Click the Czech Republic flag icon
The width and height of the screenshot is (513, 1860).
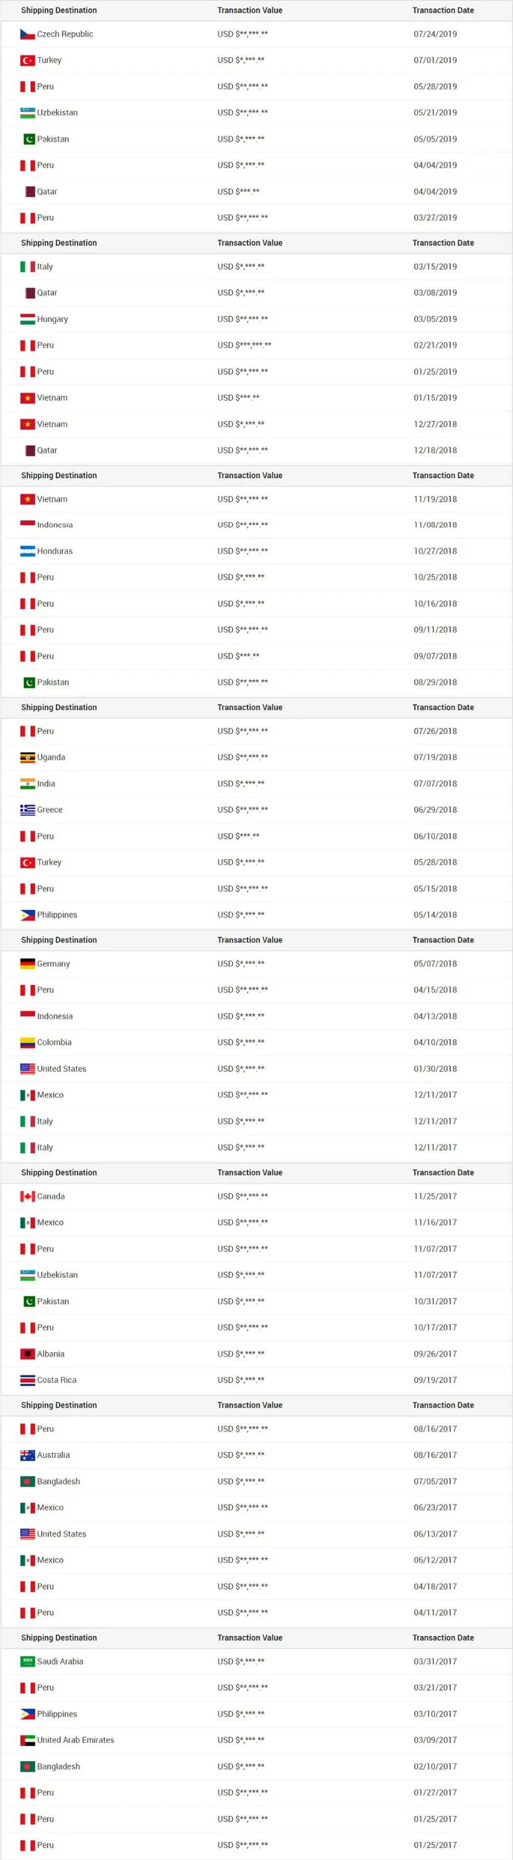27,34
